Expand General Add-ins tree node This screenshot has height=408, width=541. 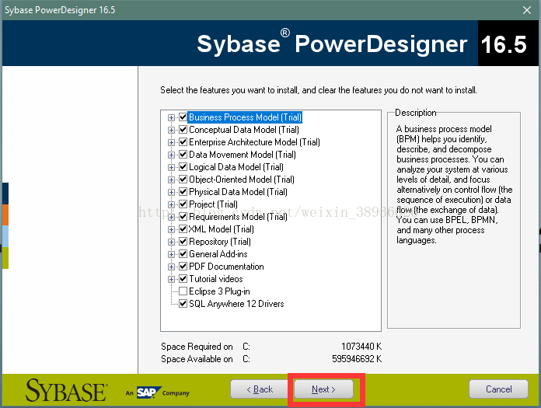(171, 254)
